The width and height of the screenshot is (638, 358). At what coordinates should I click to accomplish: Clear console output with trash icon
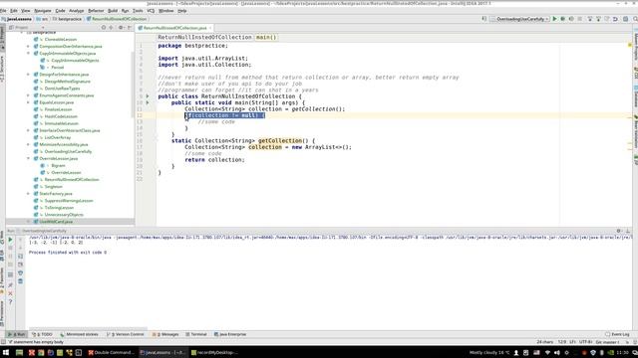(20, 281)
